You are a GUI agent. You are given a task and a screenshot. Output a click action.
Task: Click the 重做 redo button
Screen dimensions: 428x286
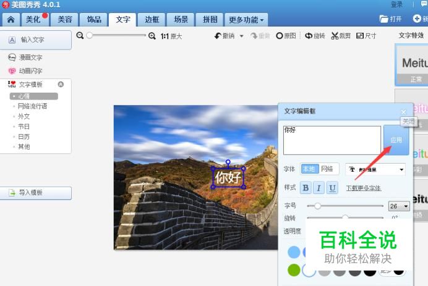click(260, 36)
